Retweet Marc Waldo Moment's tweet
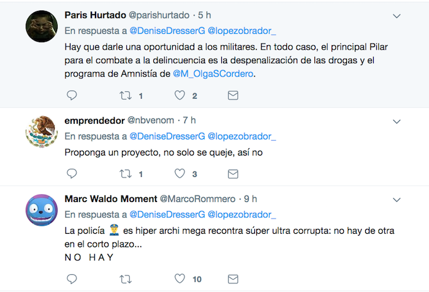The height and width of the screenshot is (292, 429). tap(126, 279)
